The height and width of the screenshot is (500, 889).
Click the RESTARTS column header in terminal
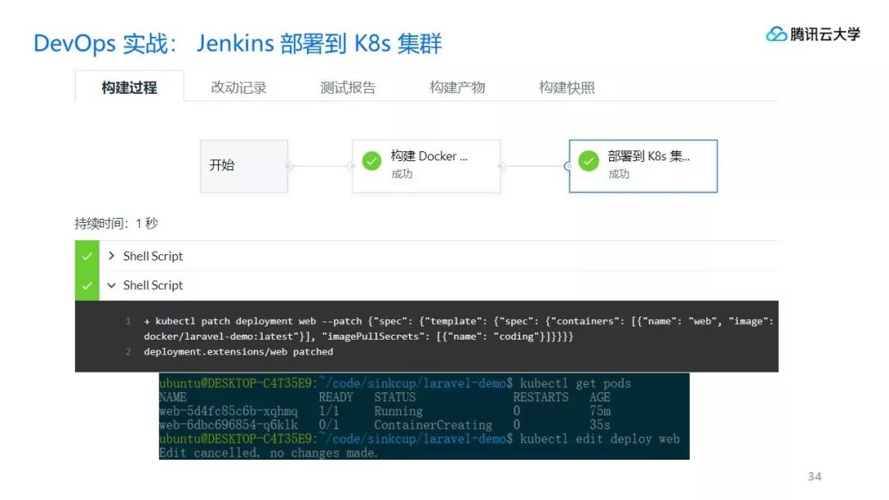click(540, 397)
